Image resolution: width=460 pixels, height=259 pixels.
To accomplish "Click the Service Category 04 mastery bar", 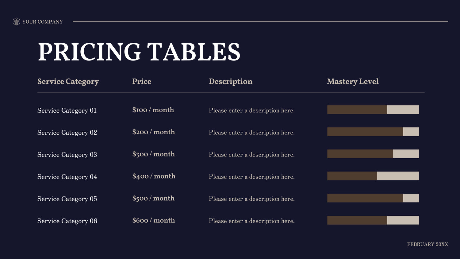I will point(373,176).
